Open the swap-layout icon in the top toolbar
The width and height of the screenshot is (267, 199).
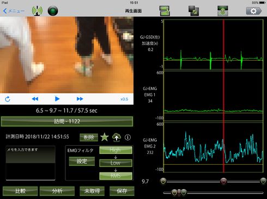coord(165,11)
